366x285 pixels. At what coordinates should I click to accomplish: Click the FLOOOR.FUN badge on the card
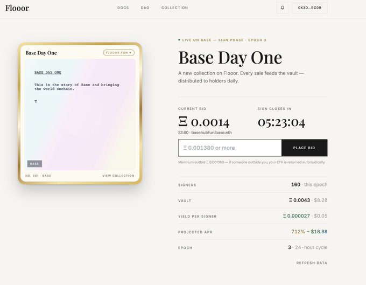[119, 53]
